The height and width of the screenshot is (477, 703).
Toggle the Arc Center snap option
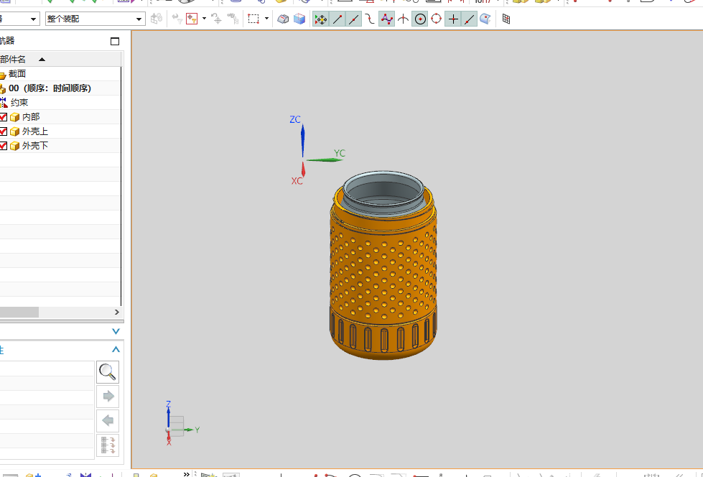420,19
